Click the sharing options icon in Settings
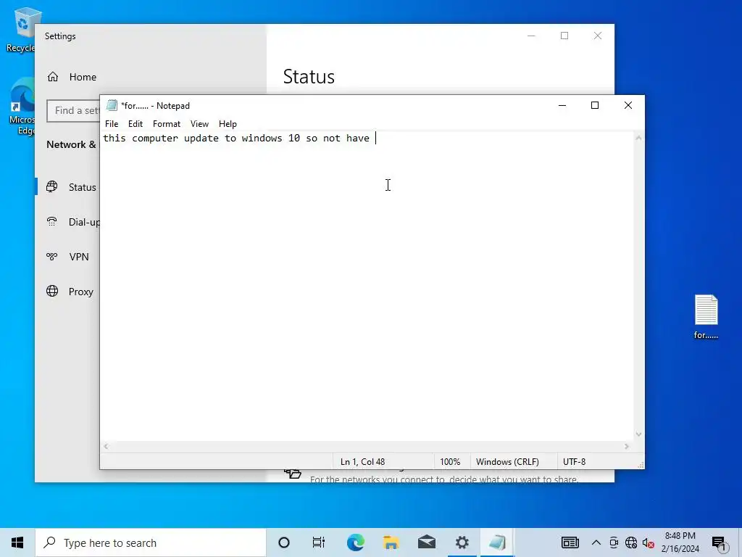This screenshot has width=742, height=557. pos(293,472)
